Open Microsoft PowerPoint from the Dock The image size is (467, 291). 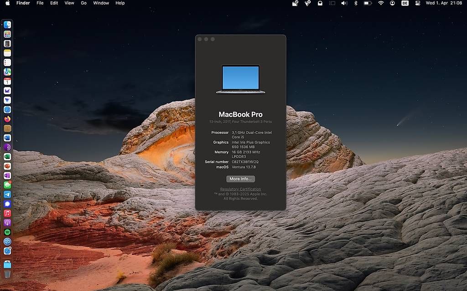(x=7, y=166)
